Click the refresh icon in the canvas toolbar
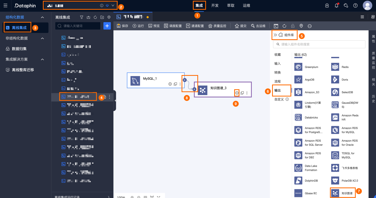This screenshot has width=376, height=198. [x=284, y=26]
